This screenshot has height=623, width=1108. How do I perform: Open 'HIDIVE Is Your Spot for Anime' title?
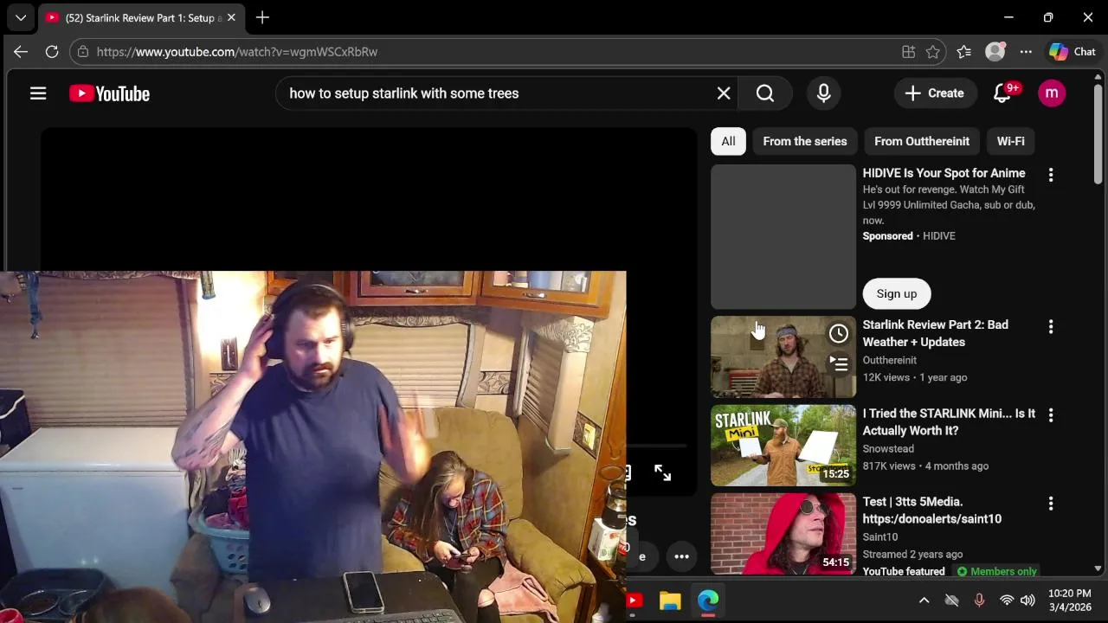point(944,173)
